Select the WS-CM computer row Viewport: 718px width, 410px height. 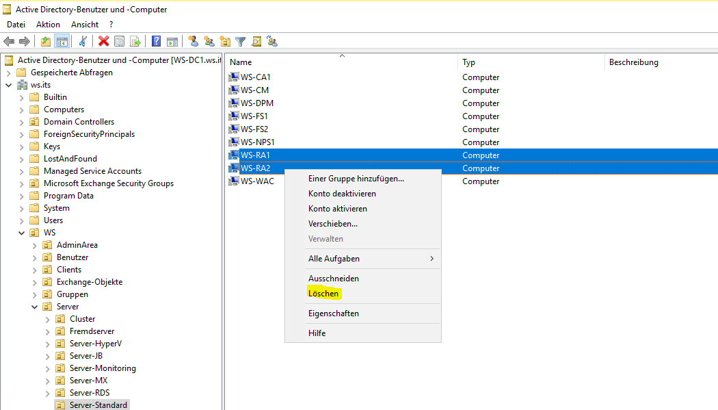pyautogui.click(x=472, y=90)
